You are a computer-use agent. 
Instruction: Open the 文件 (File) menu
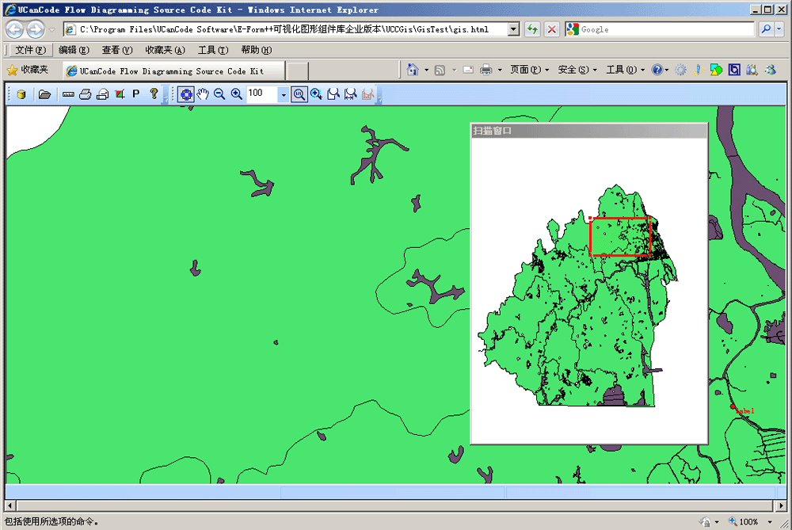coord(30,50)
